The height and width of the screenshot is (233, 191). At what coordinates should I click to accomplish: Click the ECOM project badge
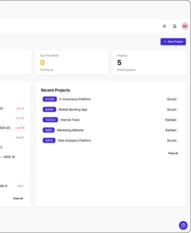pos(50,99)
